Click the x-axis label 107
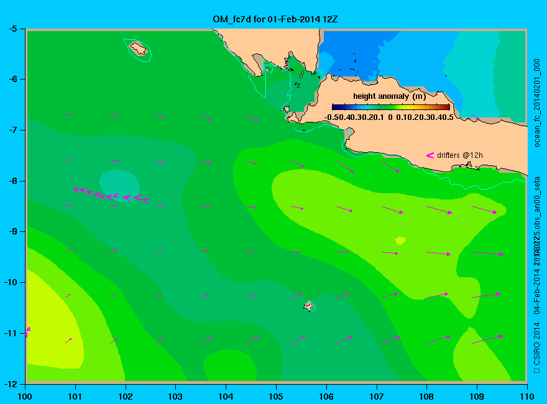 tap(377, 397)
